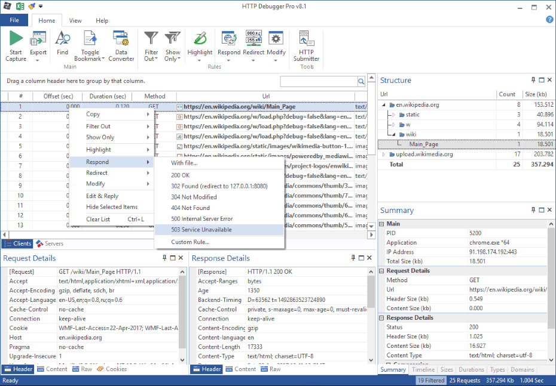Click the Filter Out funnel icon
556x386 pixels.
tap(151, 38)
